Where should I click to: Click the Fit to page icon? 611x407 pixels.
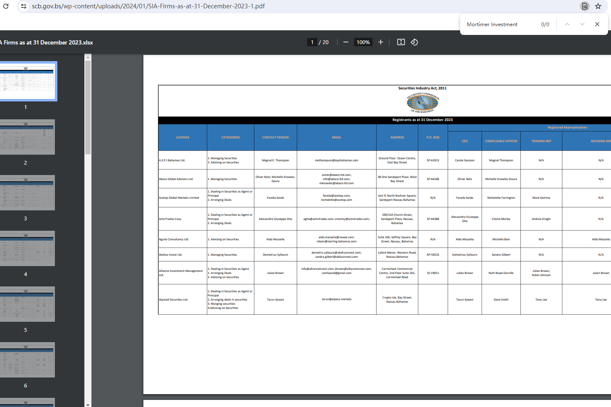[x=401, y=42]
